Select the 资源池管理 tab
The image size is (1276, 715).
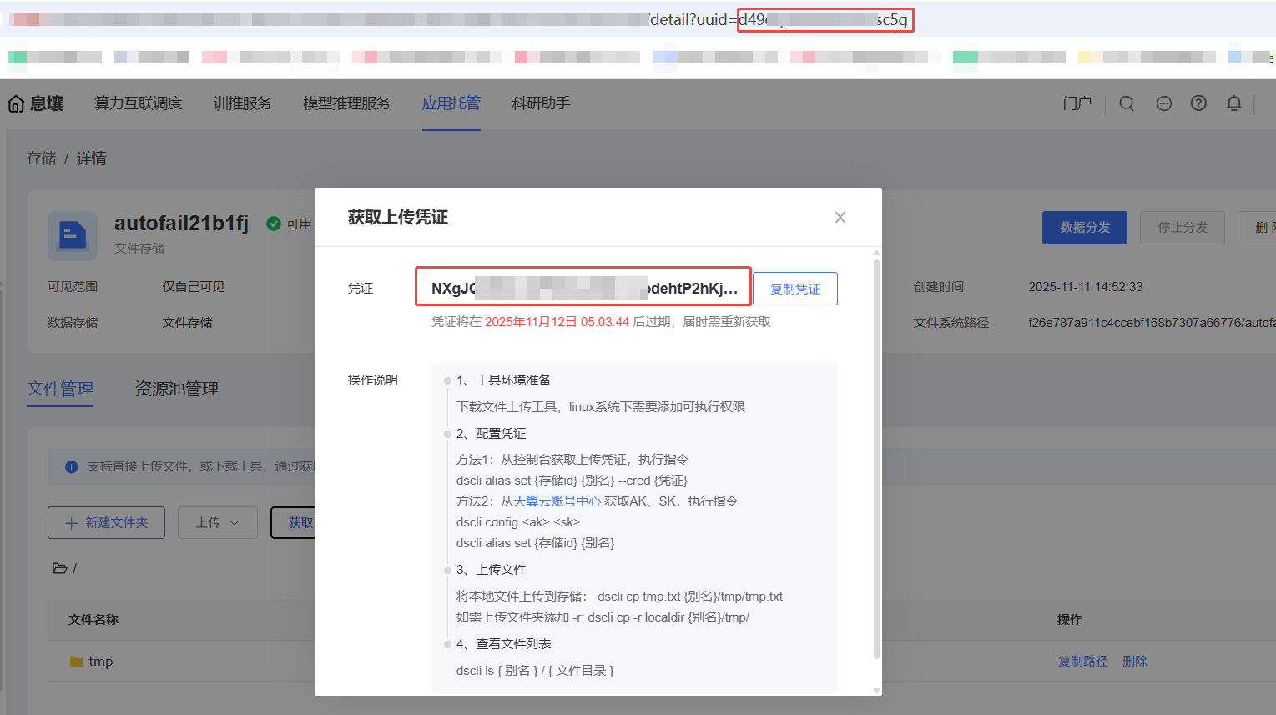[177, 389]
